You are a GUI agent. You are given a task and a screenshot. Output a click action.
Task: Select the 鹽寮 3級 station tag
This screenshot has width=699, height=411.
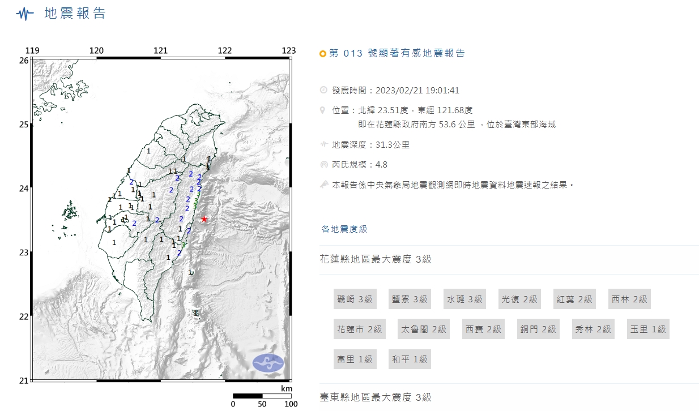[x=409, y=299]
